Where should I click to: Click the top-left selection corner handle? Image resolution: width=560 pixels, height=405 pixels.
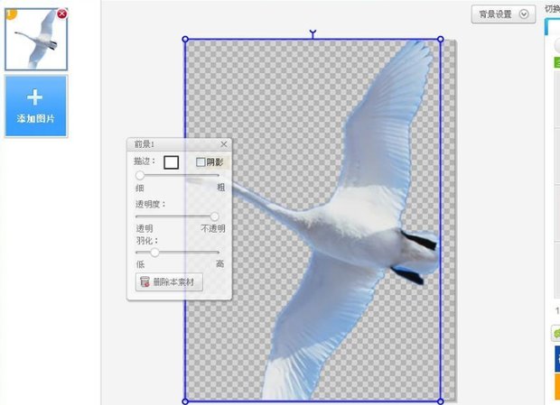coord(185,40)
